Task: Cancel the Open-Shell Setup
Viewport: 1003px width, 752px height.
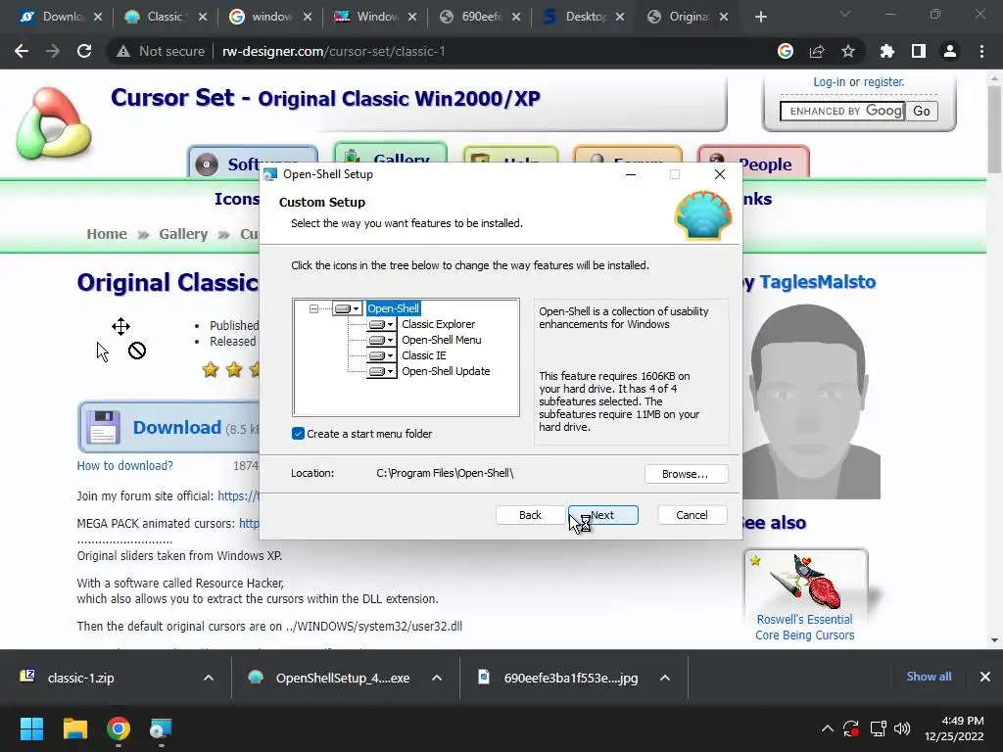Action: click(x=692, y=515)
